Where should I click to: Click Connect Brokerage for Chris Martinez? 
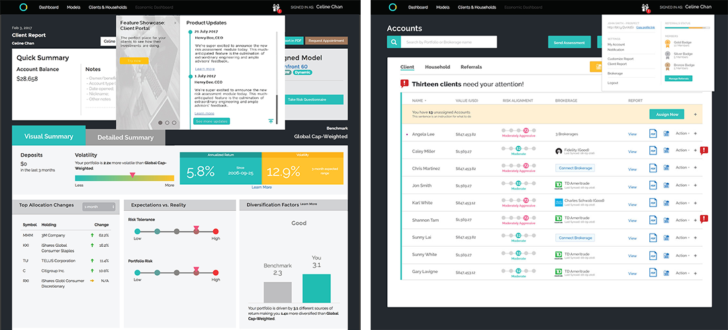coord(574,168)
